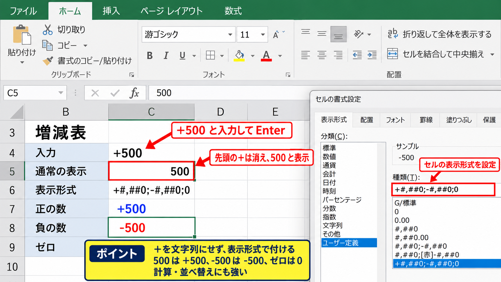Center text horizontally in the ribbon

322,55
